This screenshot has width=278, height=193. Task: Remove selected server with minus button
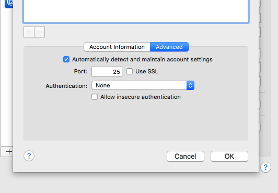click(40, 32)
